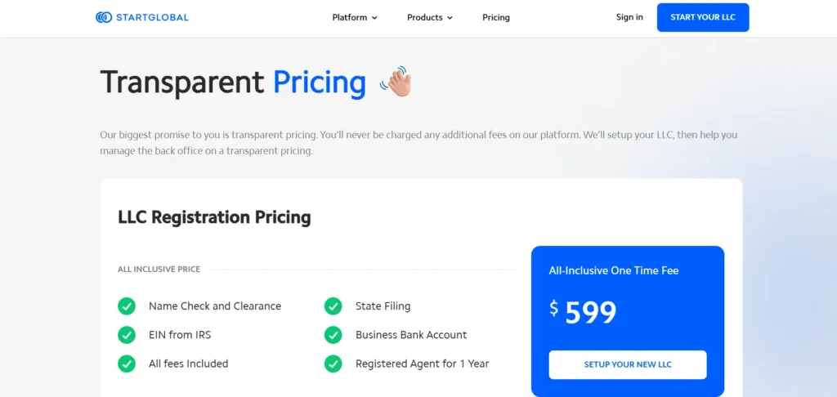Click the green checkmark beside EIN from IRS
This screenshot has height=397, width=837.
pyautogui.click(x=127, y=335)
